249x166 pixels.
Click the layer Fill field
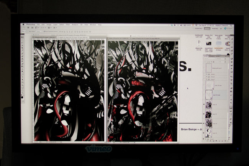point(223,62)
